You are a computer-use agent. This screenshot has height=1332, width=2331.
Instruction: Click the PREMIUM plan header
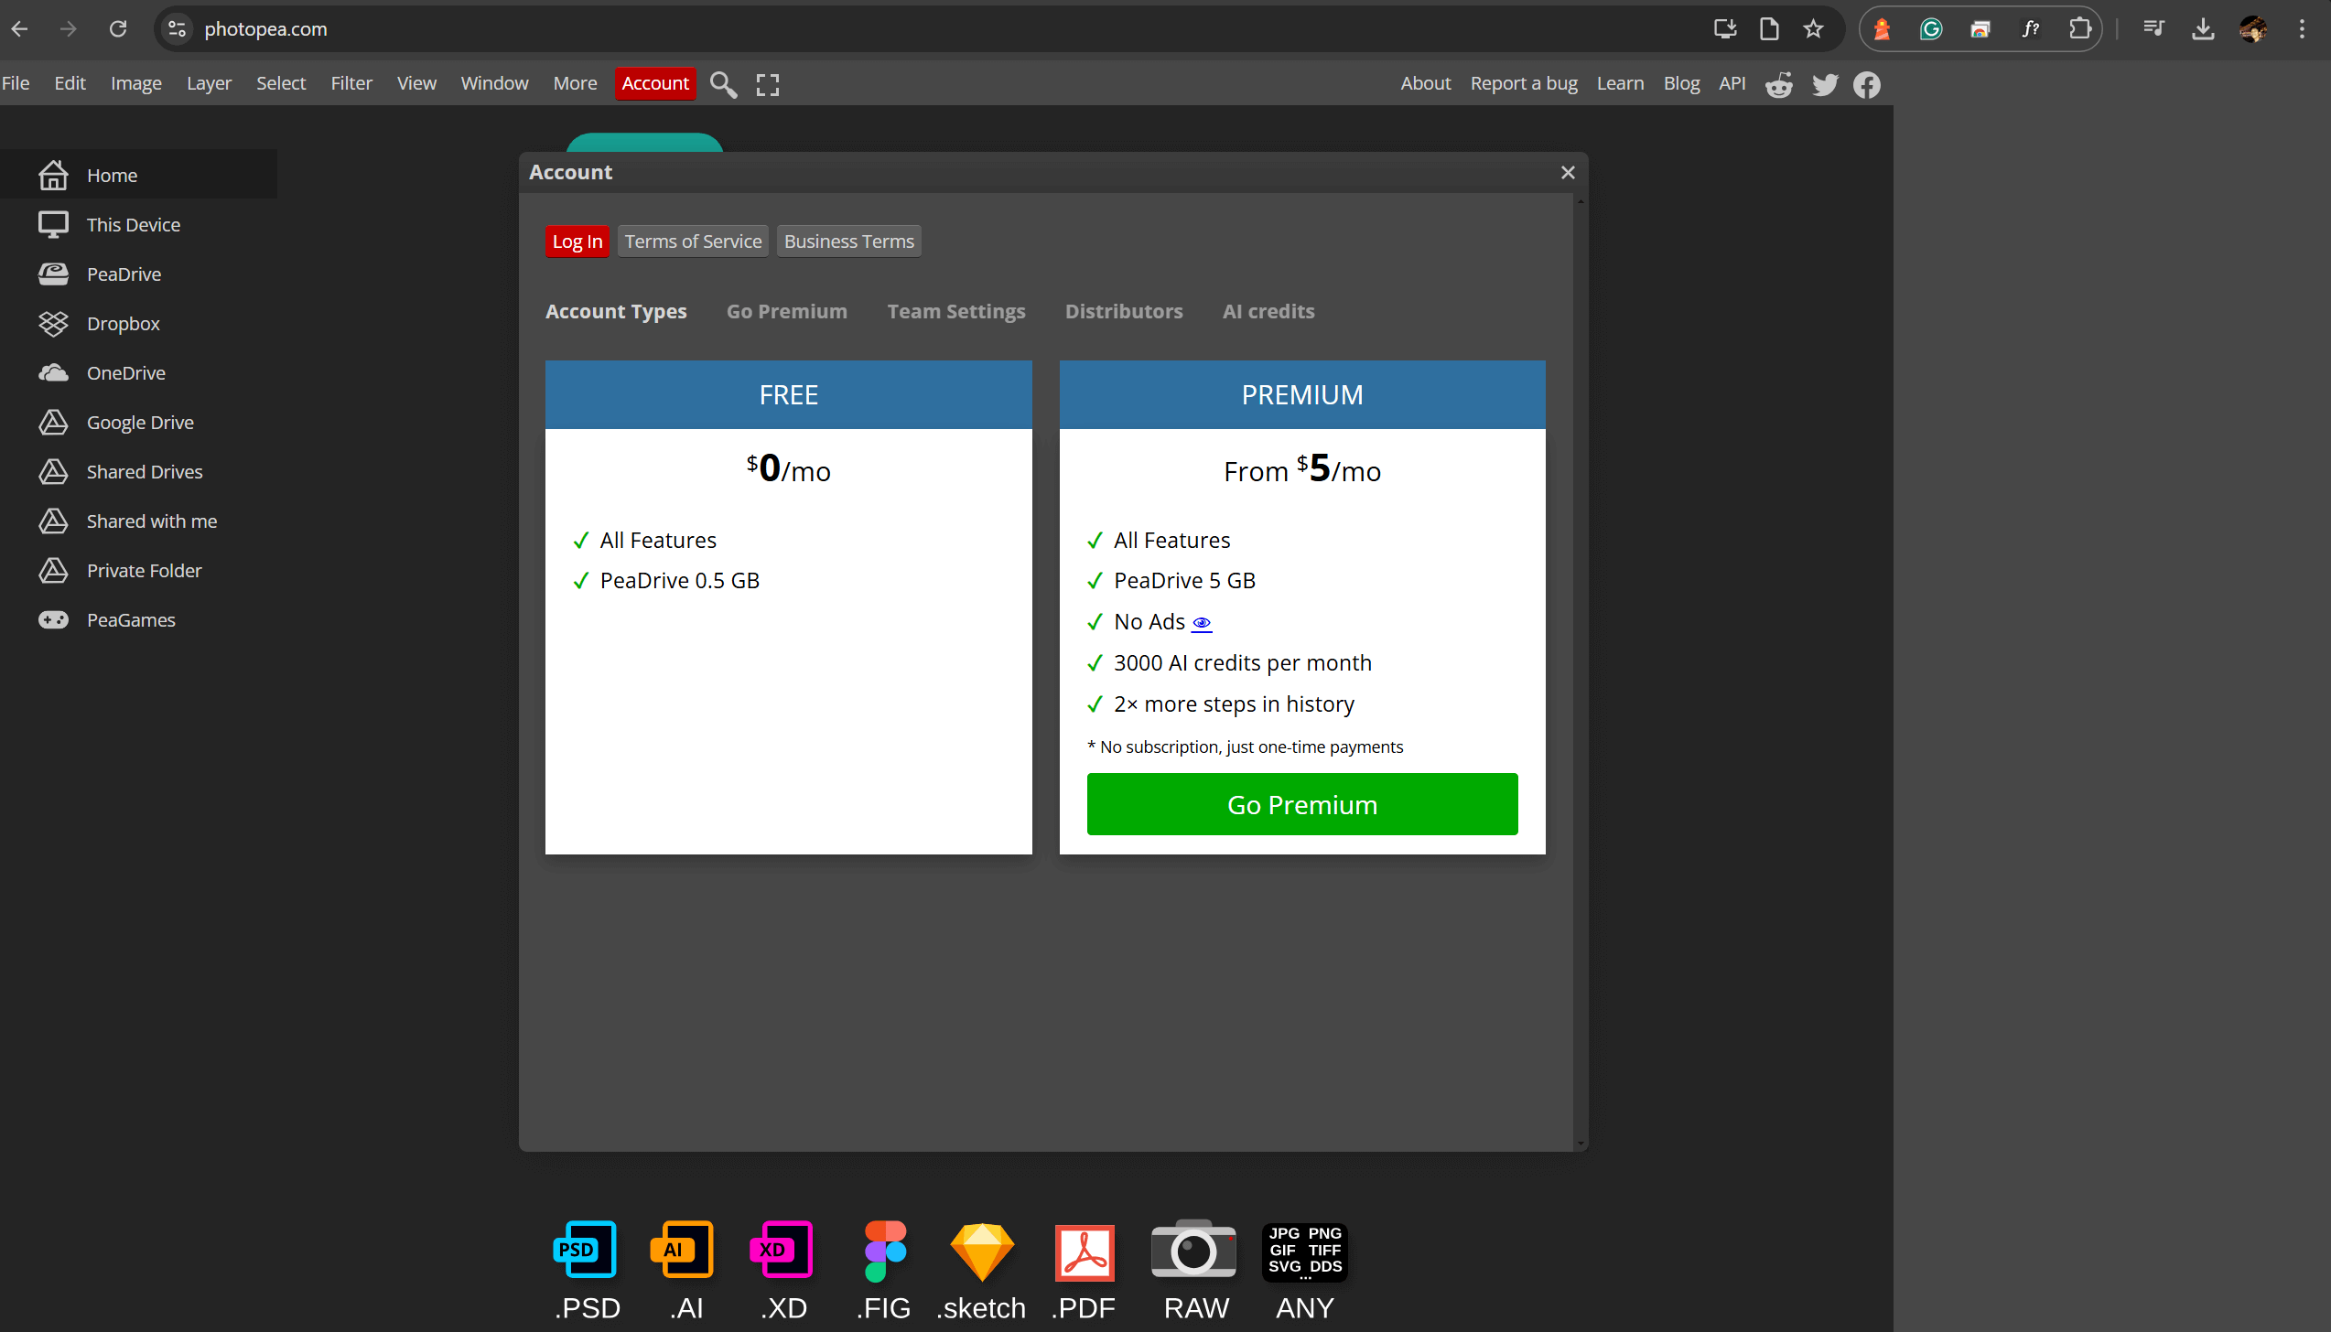1302,394
